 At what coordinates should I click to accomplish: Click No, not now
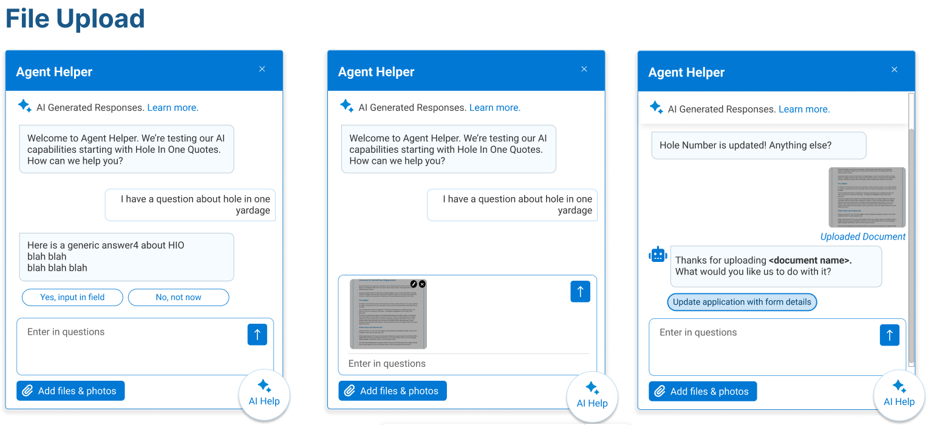(179, 297)
